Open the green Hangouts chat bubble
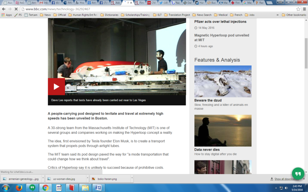Image resolution: width=308 pixels, height=192 pixels. tap(298, 173)
